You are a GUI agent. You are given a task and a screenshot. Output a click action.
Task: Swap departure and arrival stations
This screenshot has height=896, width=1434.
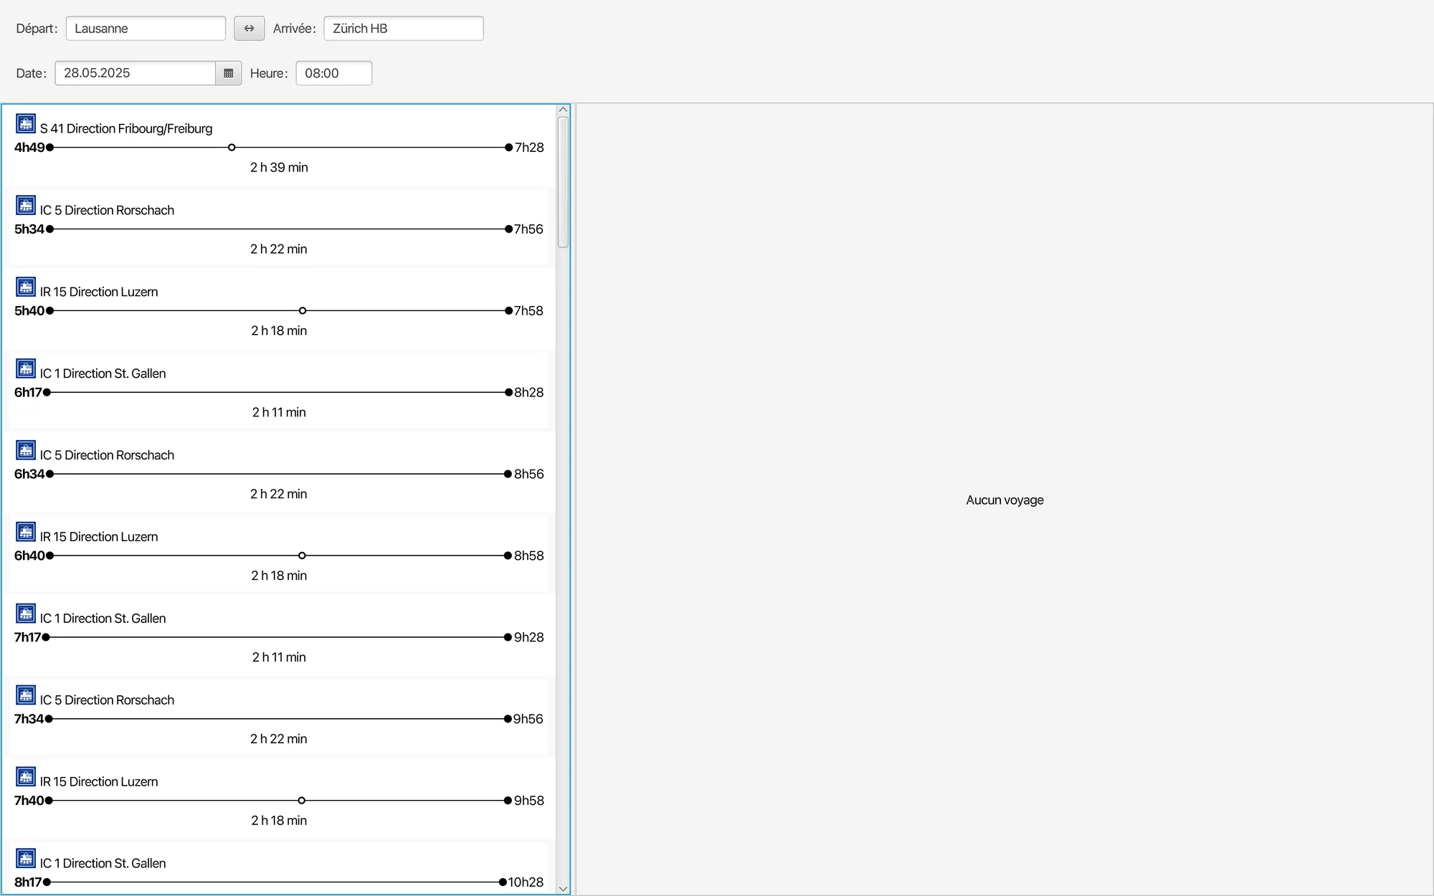249,29
